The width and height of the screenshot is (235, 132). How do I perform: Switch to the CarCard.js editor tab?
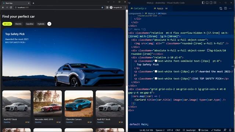[138, 8]
